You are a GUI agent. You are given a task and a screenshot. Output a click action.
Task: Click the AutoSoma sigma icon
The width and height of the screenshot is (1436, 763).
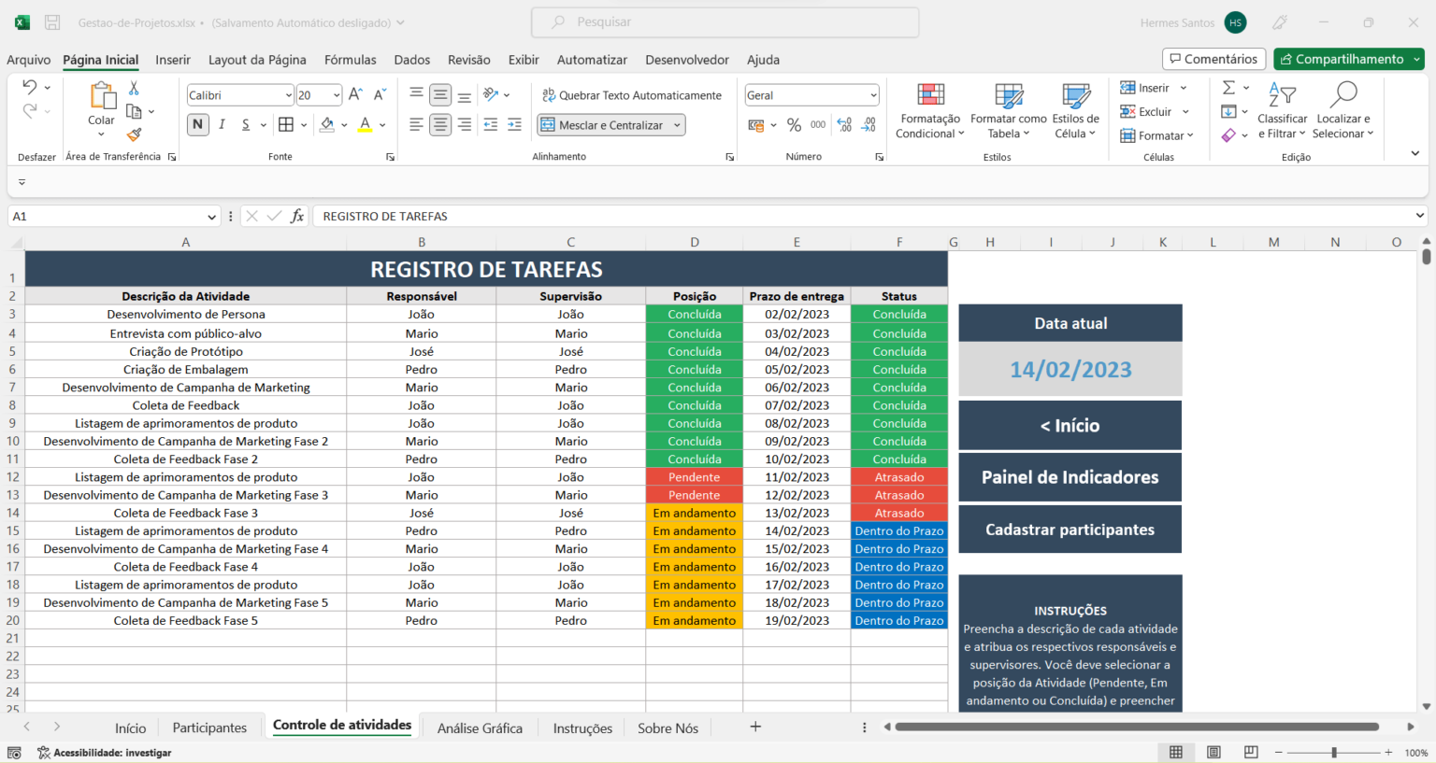coord(1229,87)
